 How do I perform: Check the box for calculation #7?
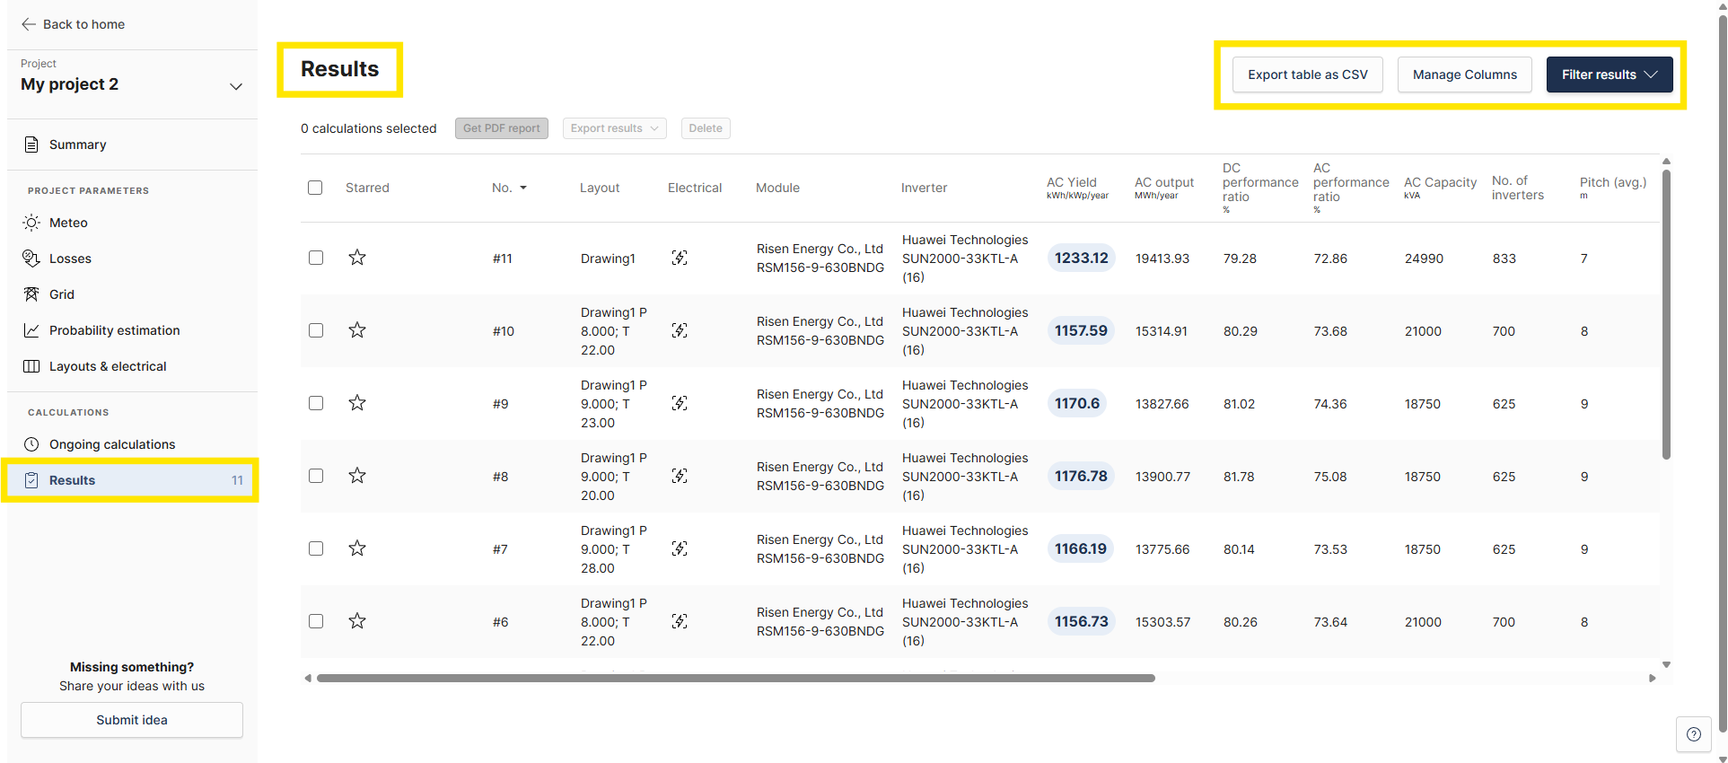pyautogui.click(x=316, y=548)
